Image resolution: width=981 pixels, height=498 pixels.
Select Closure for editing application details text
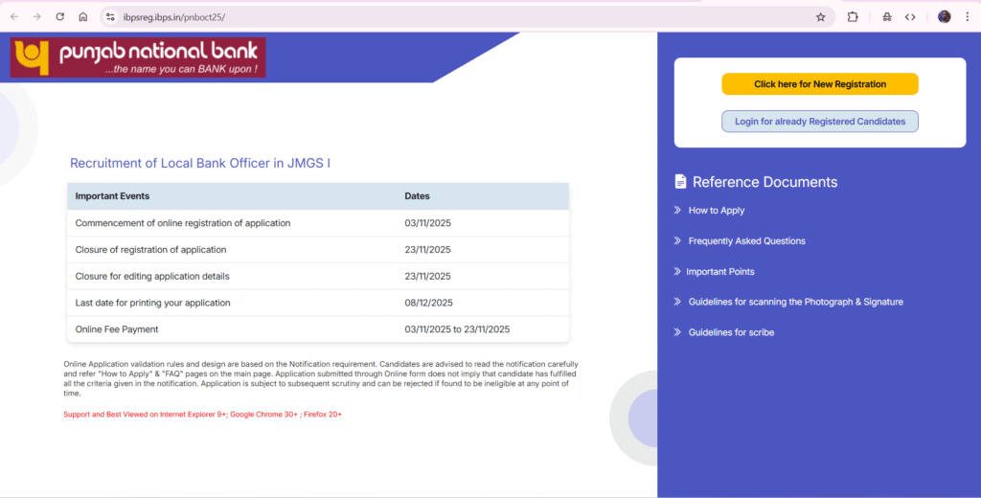(x=152, y=276)
